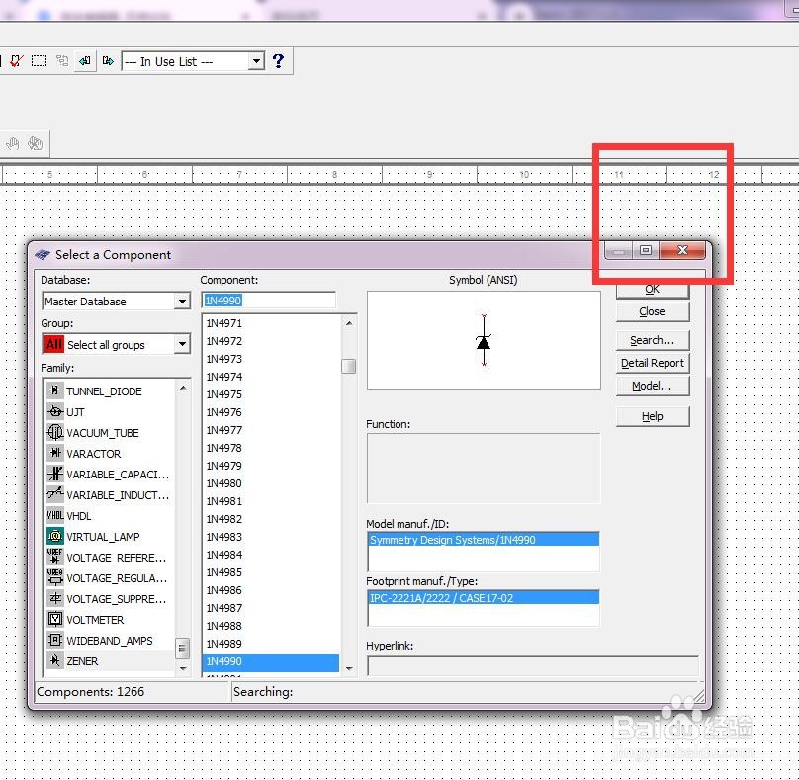This screenshot has height=780, width=799.
Task: Click family list scrollbar down arrow
Action: click(x=183, y=668)
